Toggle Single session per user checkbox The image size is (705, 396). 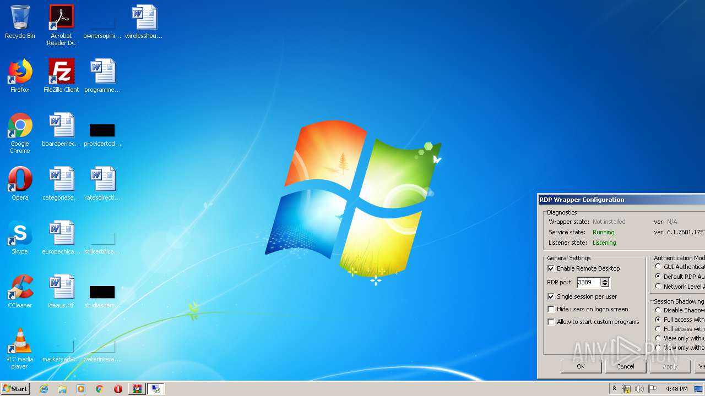click(551, 296)
